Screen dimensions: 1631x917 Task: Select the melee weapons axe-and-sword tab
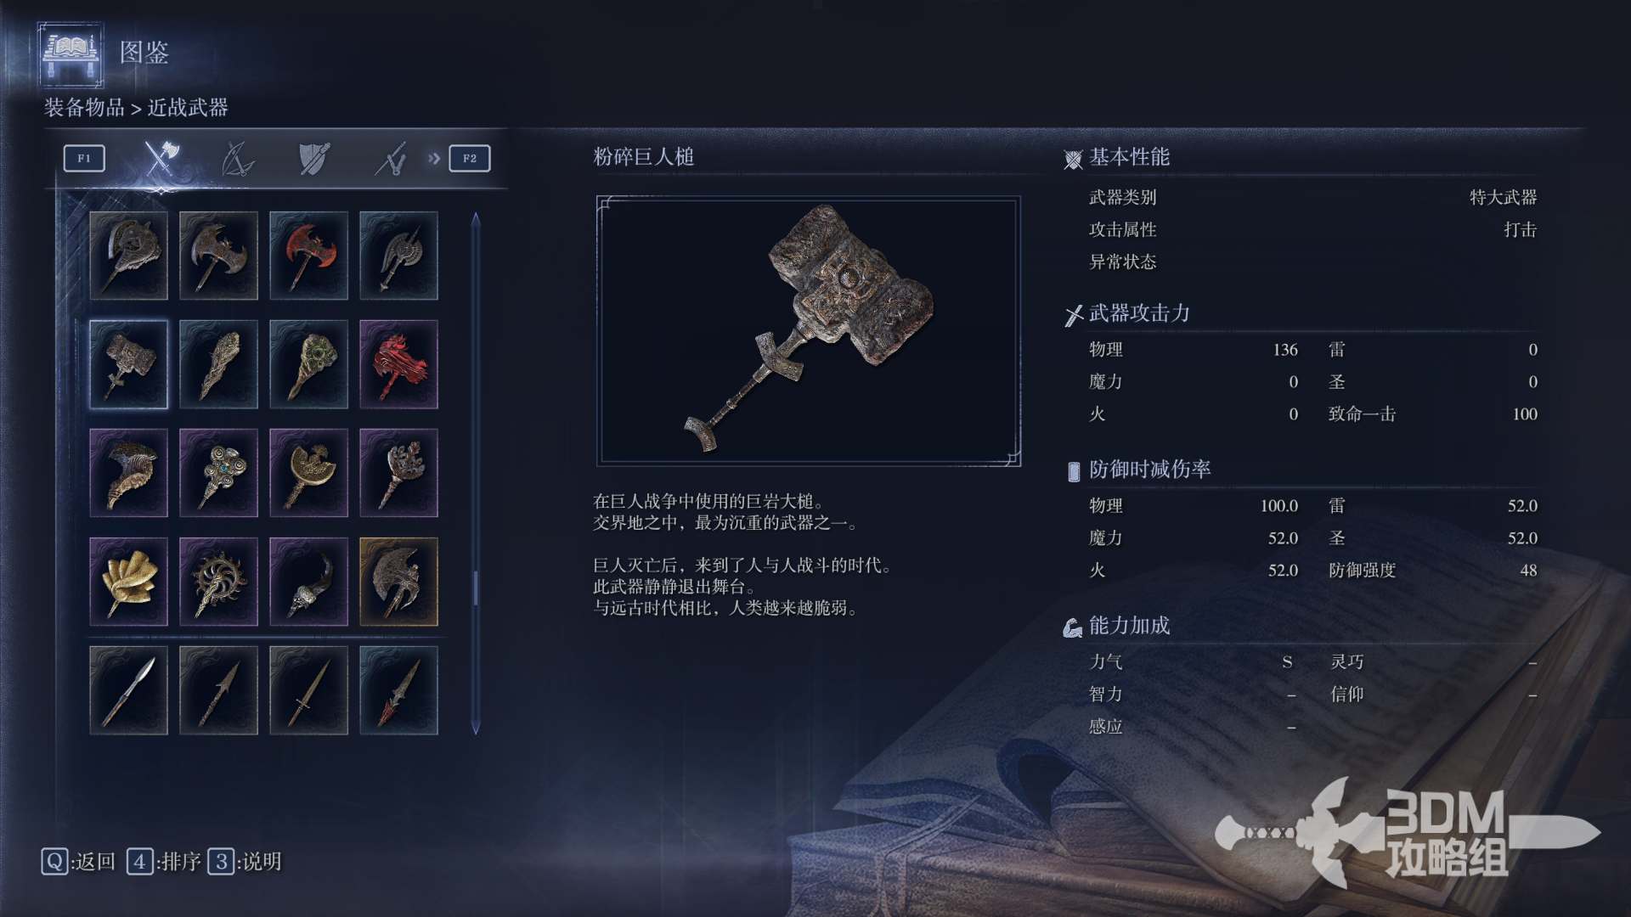pyautogui.click(x=161, y=158)
